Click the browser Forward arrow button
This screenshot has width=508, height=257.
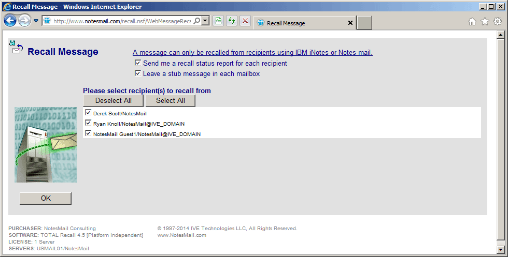pos(24,21)
